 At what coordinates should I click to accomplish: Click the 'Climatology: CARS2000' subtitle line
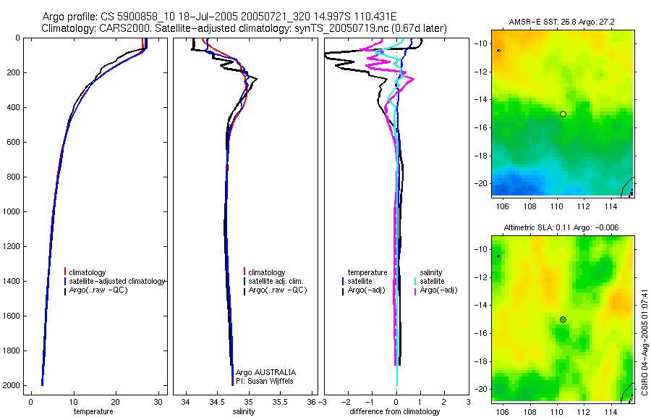(244, 28)
